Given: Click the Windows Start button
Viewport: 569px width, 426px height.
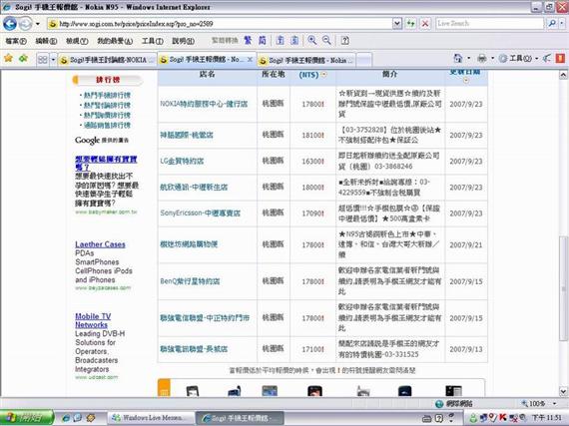Looking at the screenshot, I should point(26,418).
